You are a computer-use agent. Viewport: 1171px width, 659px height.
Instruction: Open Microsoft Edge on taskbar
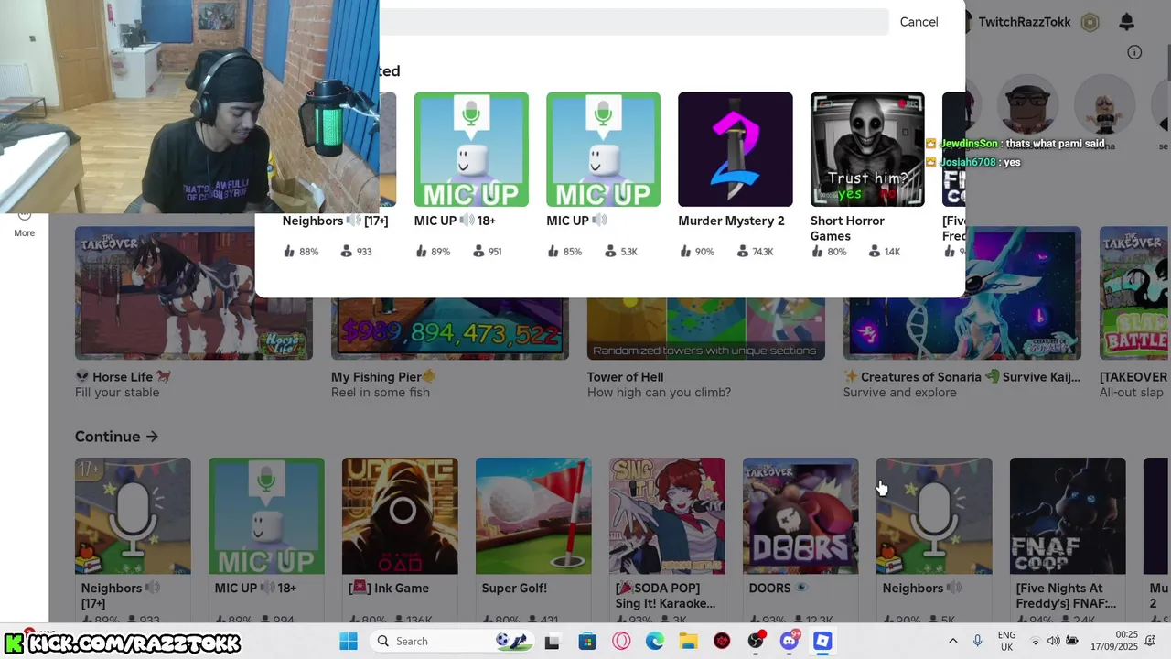click(x=655, y=641)
